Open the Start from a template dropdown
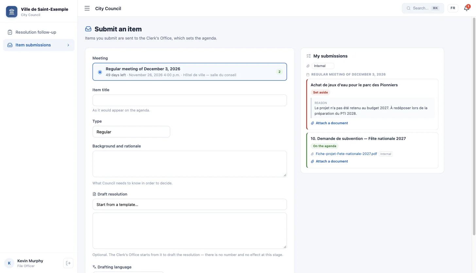 (190, 204)
